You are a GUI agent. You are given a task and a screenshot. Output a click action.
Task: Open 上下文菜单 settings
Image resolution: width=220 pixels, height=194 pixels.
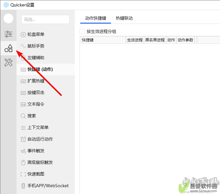click(46, 128)
